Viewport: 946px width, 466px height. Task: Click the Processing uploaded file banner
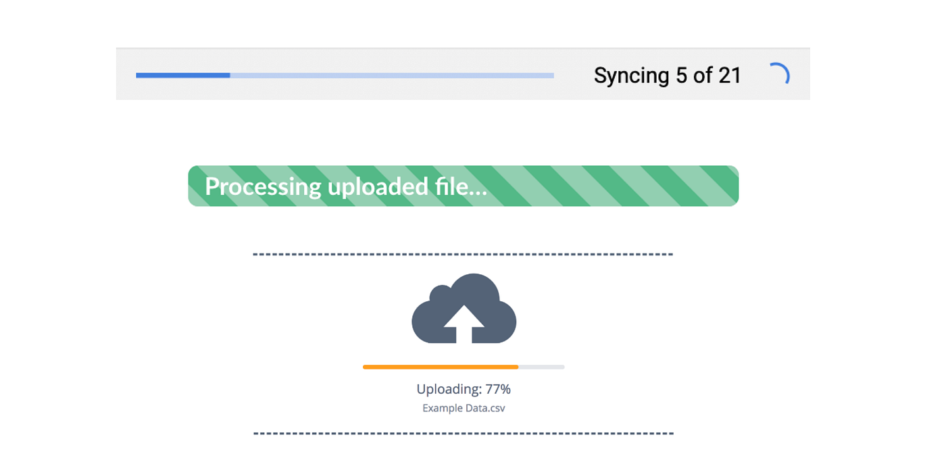point(464,185)
